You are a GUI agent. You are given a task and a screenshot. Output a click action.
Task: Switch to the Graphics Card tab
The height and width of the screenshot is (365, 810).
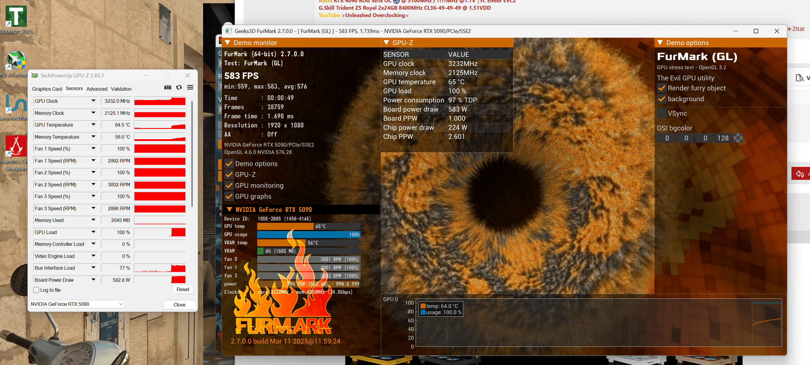point(47,89)
